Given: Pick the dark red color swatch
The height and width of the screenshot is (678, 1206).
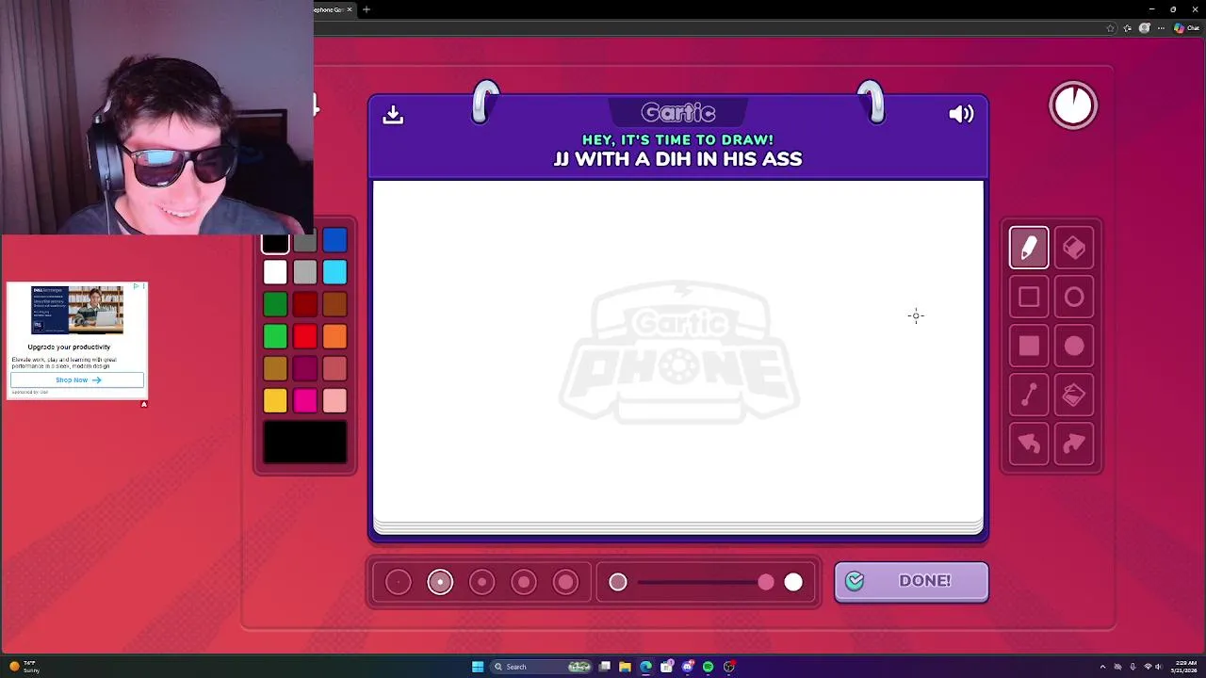Looking at the screenshot, I should 304,305.
